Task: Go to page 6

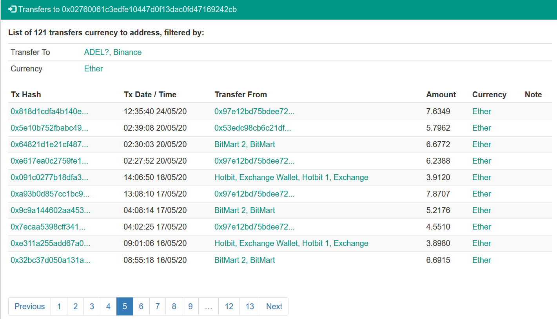Action: [142, 306]
